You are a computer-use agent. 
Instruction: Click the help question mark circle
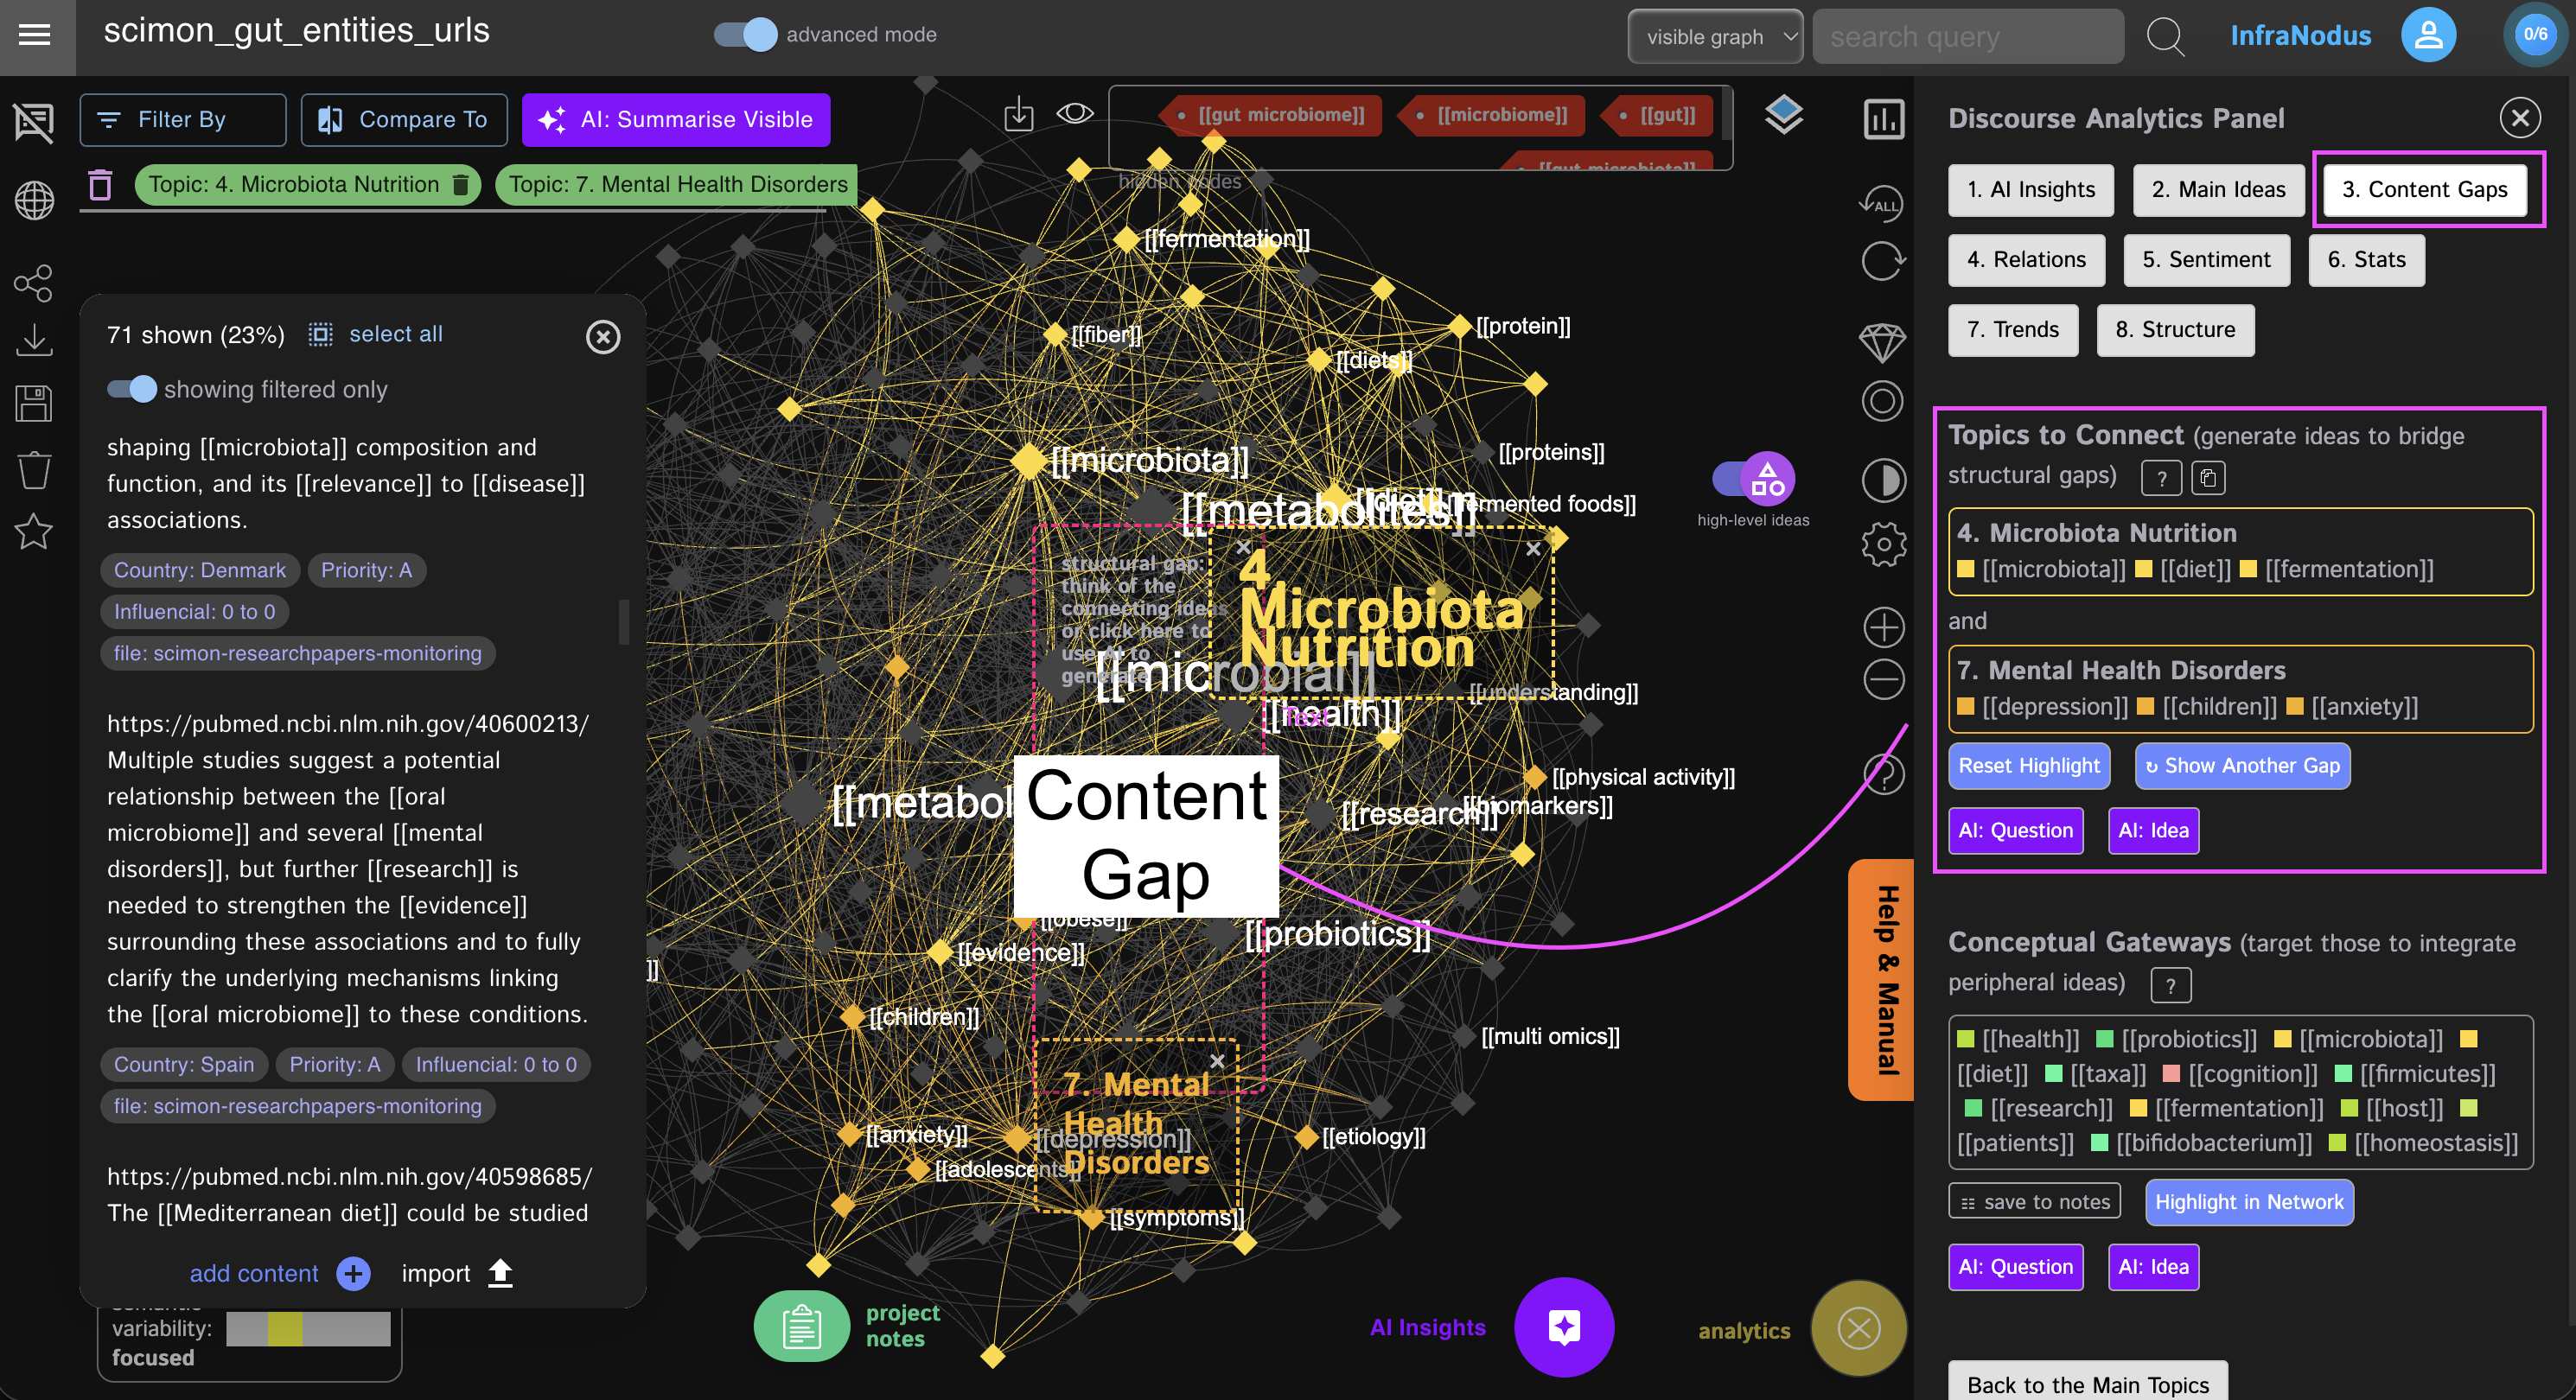(1883, 774)
